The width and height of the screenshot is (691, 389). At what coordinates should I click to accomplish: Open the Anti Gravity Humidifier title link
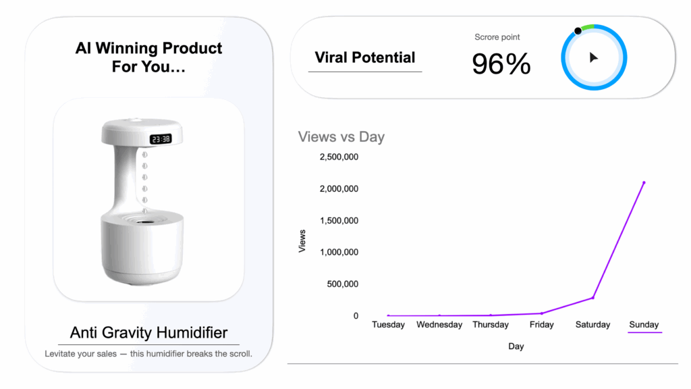tap(149, 332)
